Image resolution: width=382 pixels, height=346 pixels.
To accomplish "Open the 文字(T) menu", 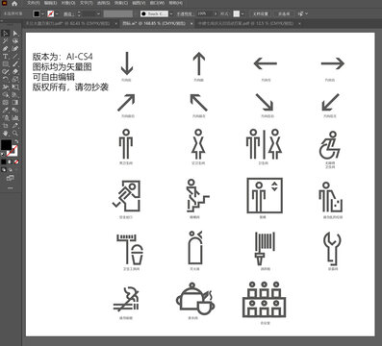I will 86,3.
